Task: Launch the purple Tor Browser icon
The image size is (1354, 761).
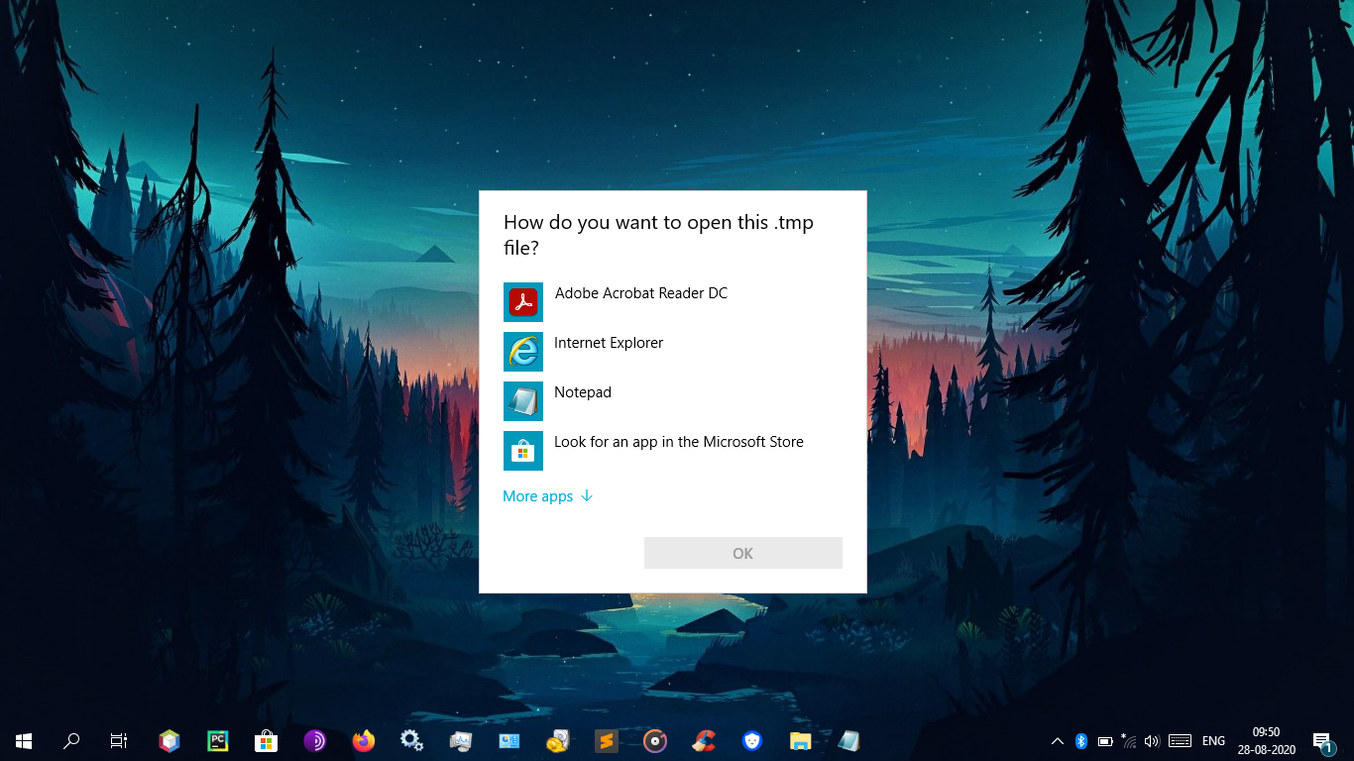Action: tap(315, 740)
